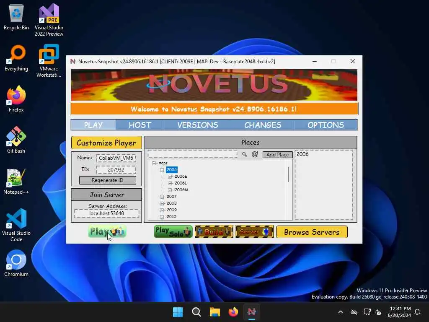Select the 2006L tree item label
This screenshot has height=322, width=429.
point(181,183)
